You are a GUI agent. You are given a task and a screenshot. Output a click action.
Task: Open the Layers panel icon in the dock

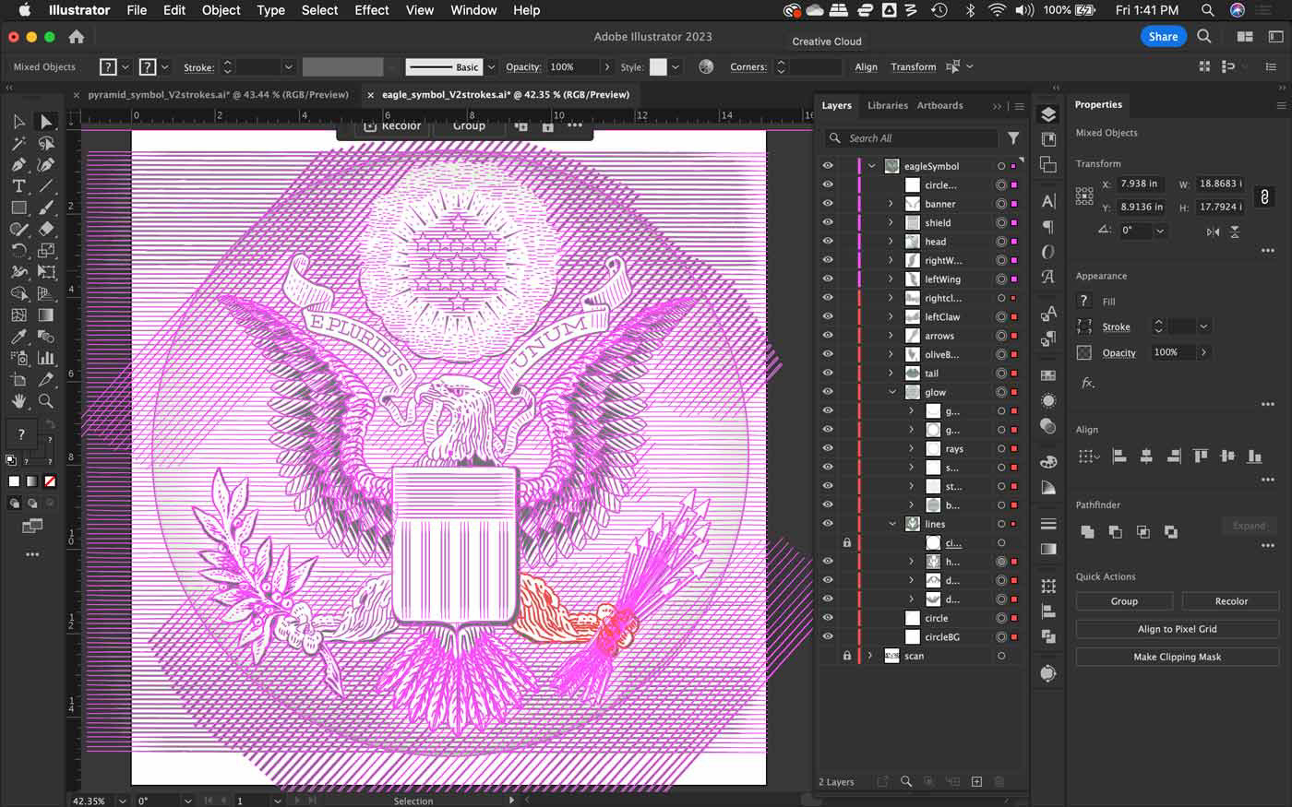(1048, 114)
